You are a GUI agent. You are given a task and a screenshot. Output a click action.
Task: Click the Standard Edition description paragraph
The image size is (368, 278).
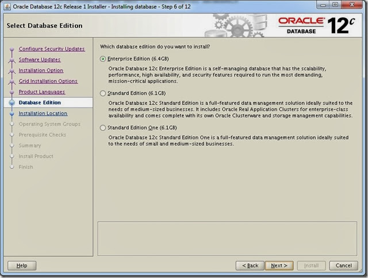[230, 109]
